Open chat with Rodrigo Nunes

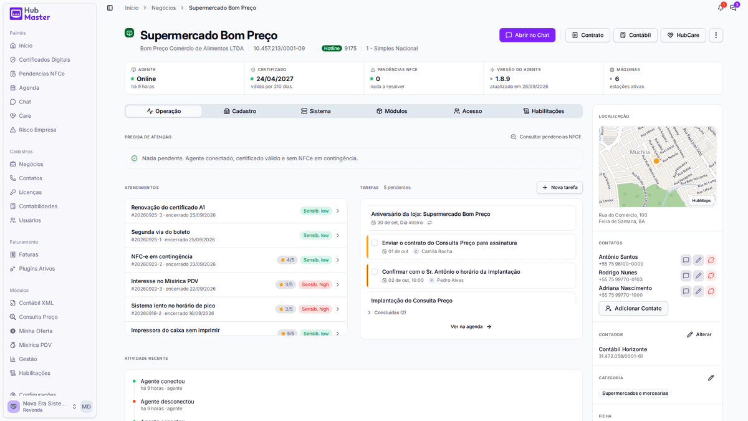tap(686, 276)
